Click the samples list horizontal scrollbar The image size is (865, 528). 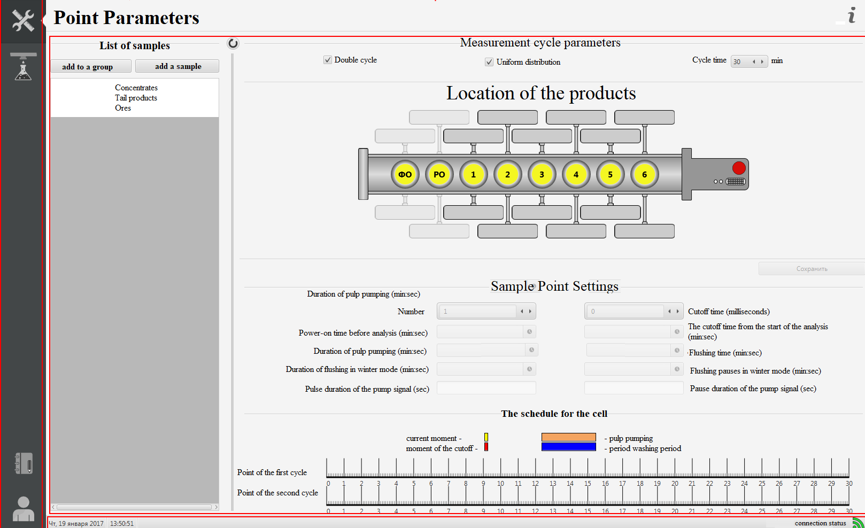pyautogui.click(x=134, y=507)
